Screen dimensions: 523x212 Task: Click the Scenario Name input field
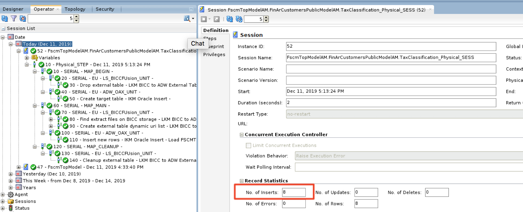click(391, 69)
